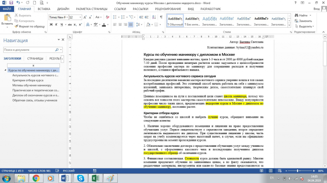This screenshot has height=183, width=327.
Task: Toggle italic formatting (К)
Action: coord(56,24)
